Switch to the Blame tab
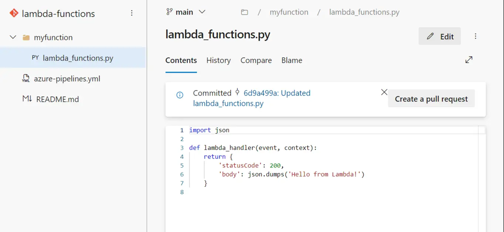 point(292,60)
